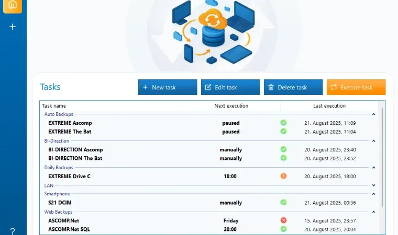Collapse the Web Backups group

click(373, 211)
